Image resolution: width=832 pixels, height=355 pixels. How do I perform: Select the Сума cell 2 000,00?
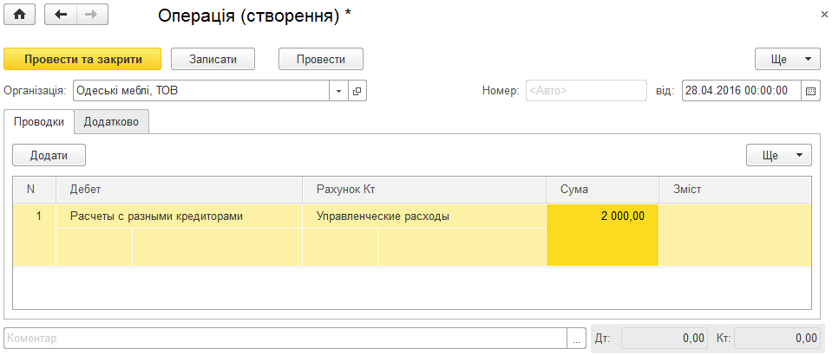click(x=602, y=235)
